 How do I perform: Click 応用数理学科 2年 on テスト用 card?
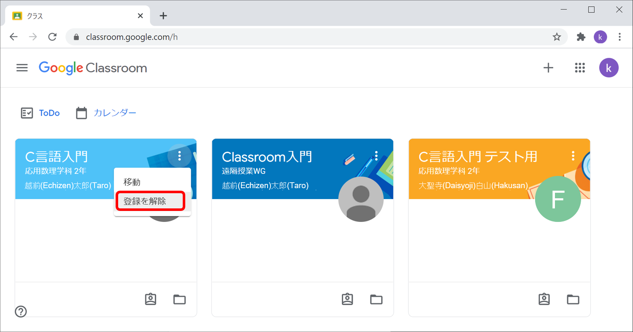coord(449,171)
